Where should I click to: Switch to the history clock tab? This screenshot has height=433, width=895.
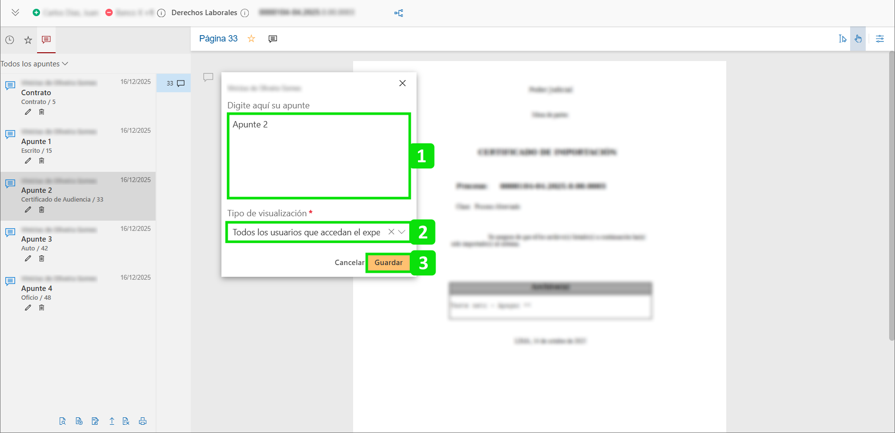pyautogui.click(x=10, y=40)
